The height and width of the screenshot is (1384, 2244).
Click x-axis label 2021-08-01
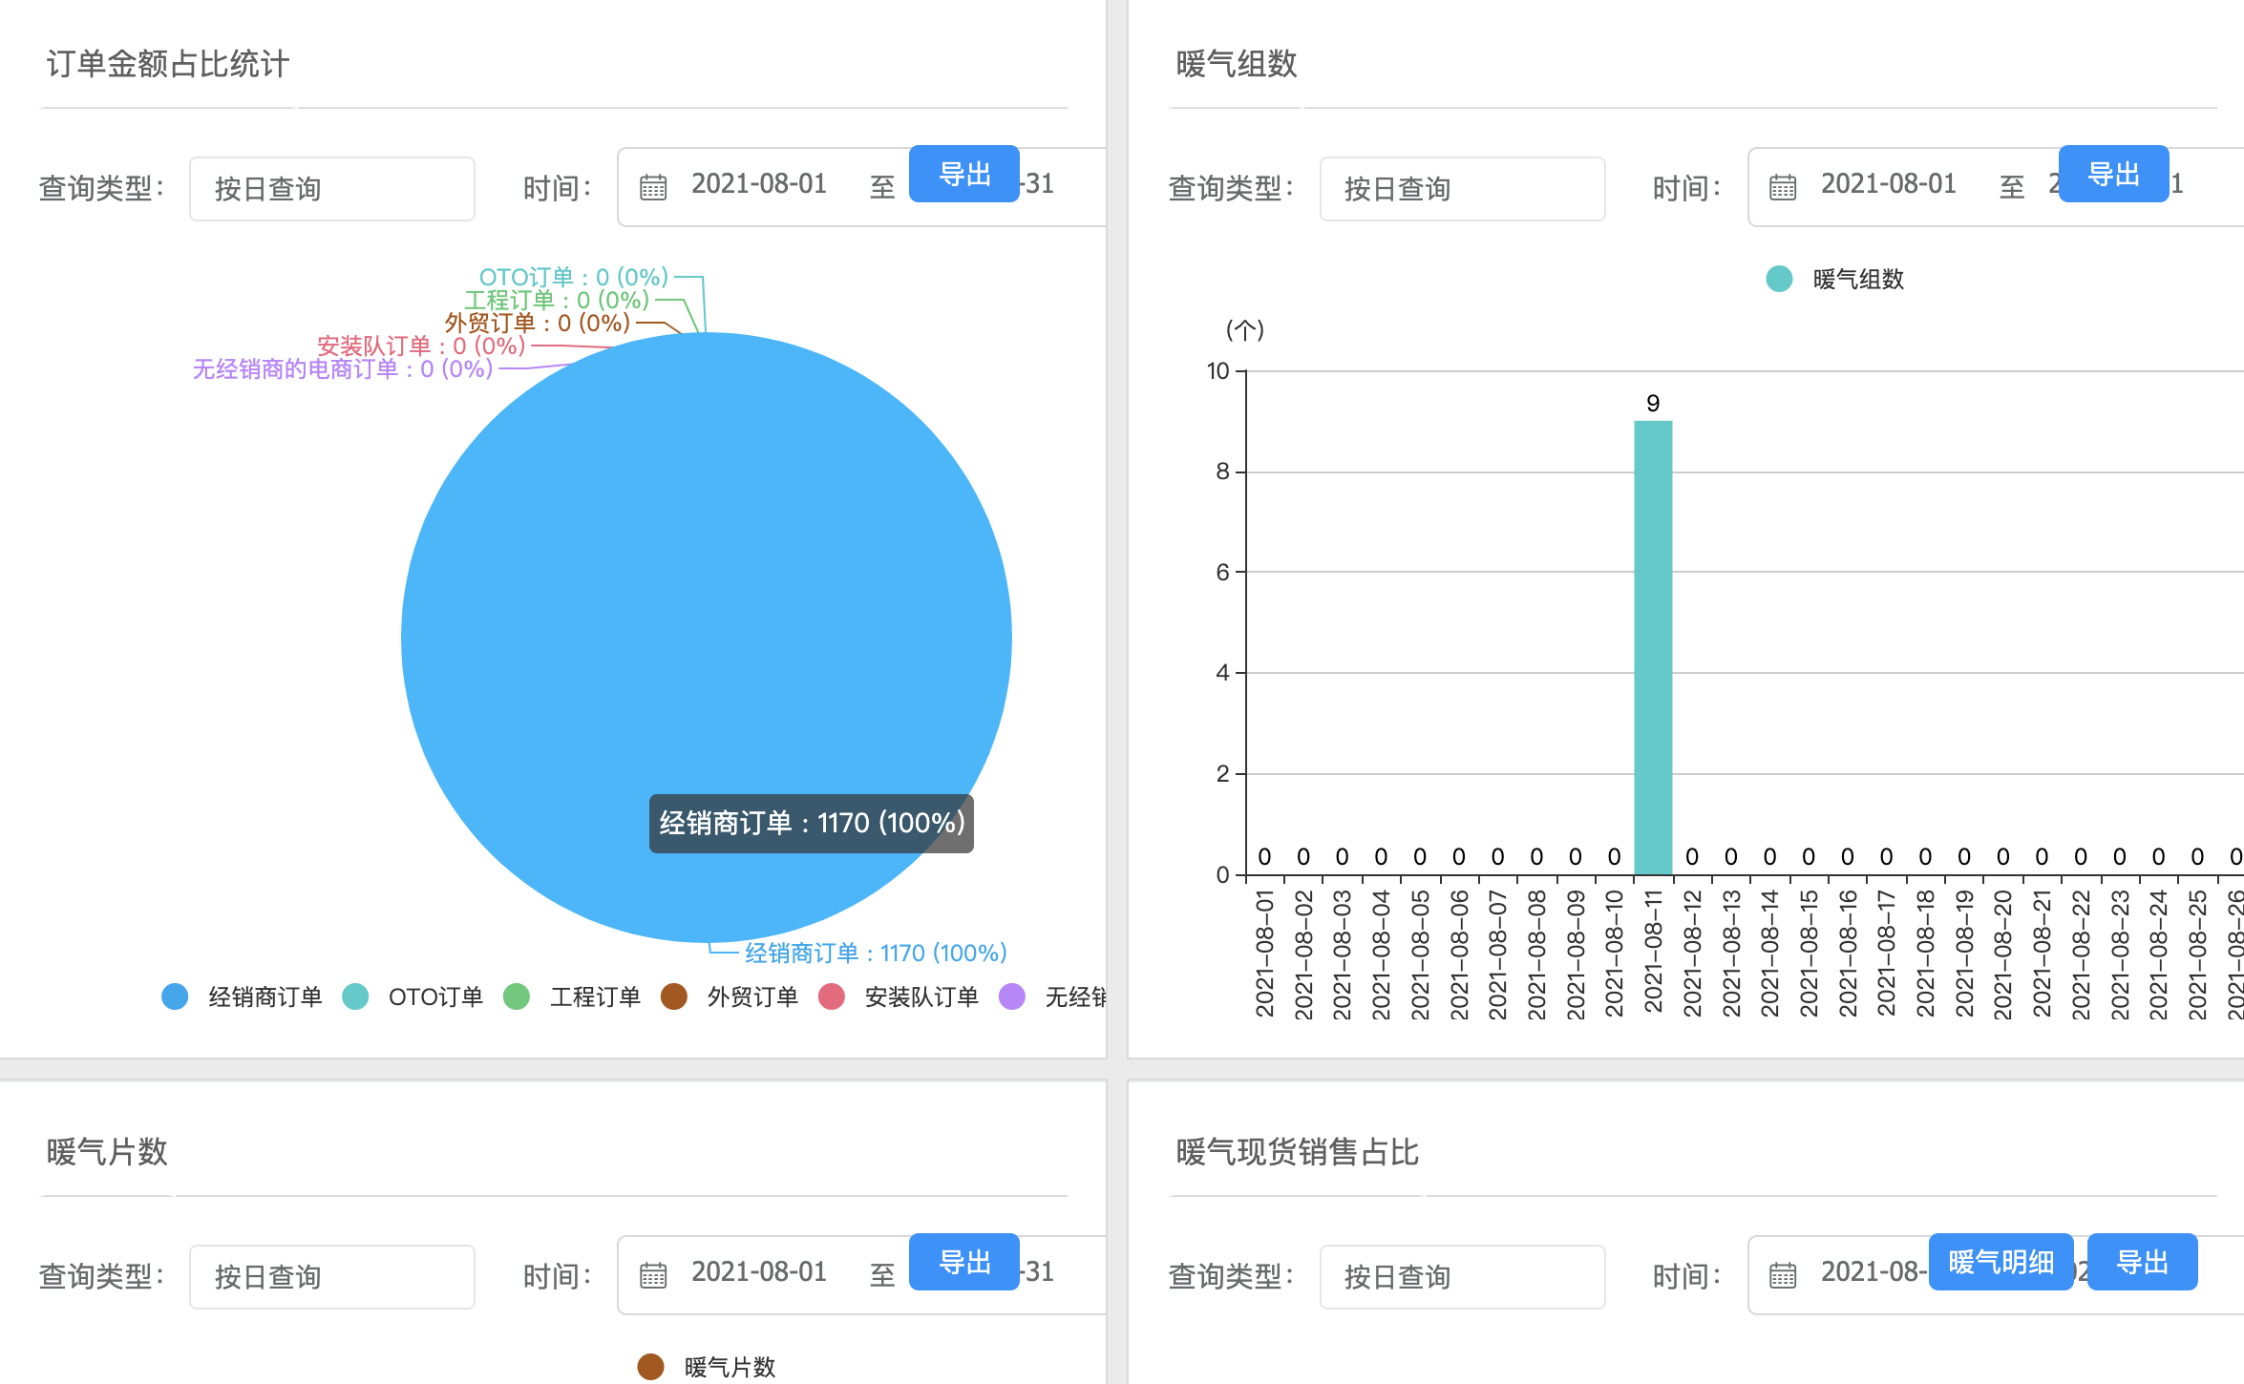pos(1264,954)
